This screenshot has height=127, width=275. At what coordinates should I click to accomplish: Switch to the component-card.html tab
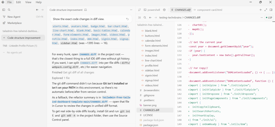pyautogui.click(x=208, y=10)
